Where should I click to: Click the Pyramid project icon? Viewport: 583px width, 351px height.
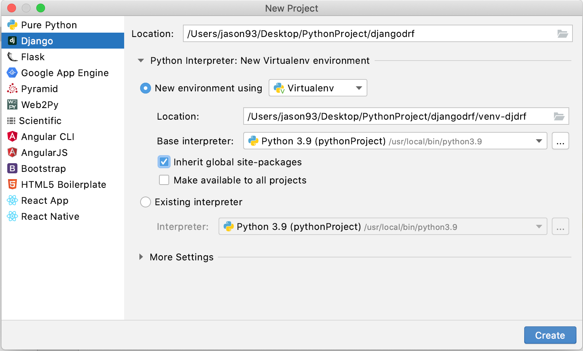click(12, 88)
